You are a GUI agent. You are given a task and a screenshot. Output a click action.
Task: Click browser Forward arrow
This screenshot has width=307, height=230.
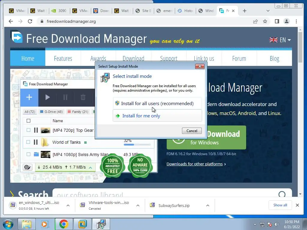(20, 21)
